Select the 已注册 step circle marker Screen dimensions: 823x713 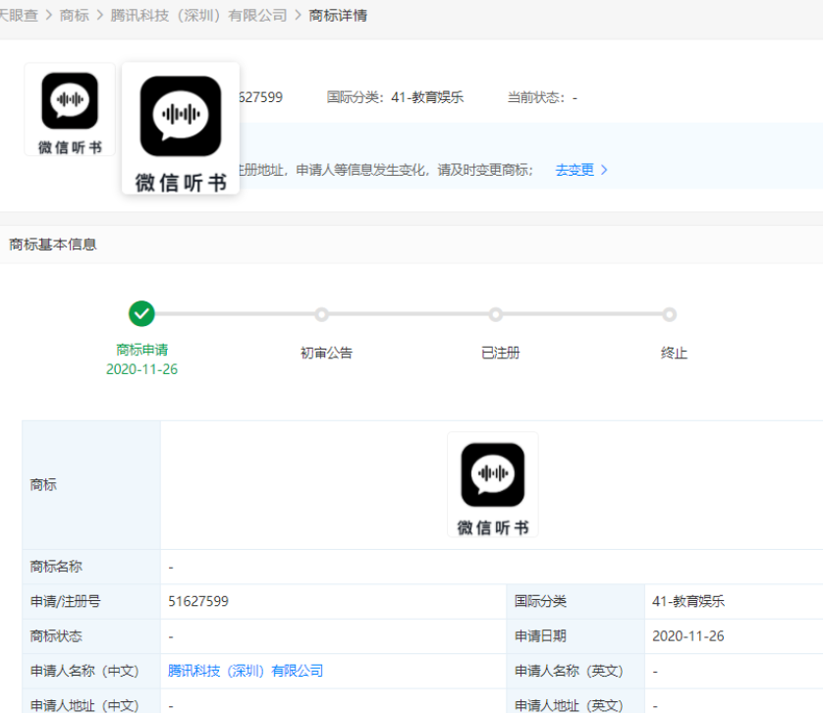pyautogui.click(x=495, y=314)
